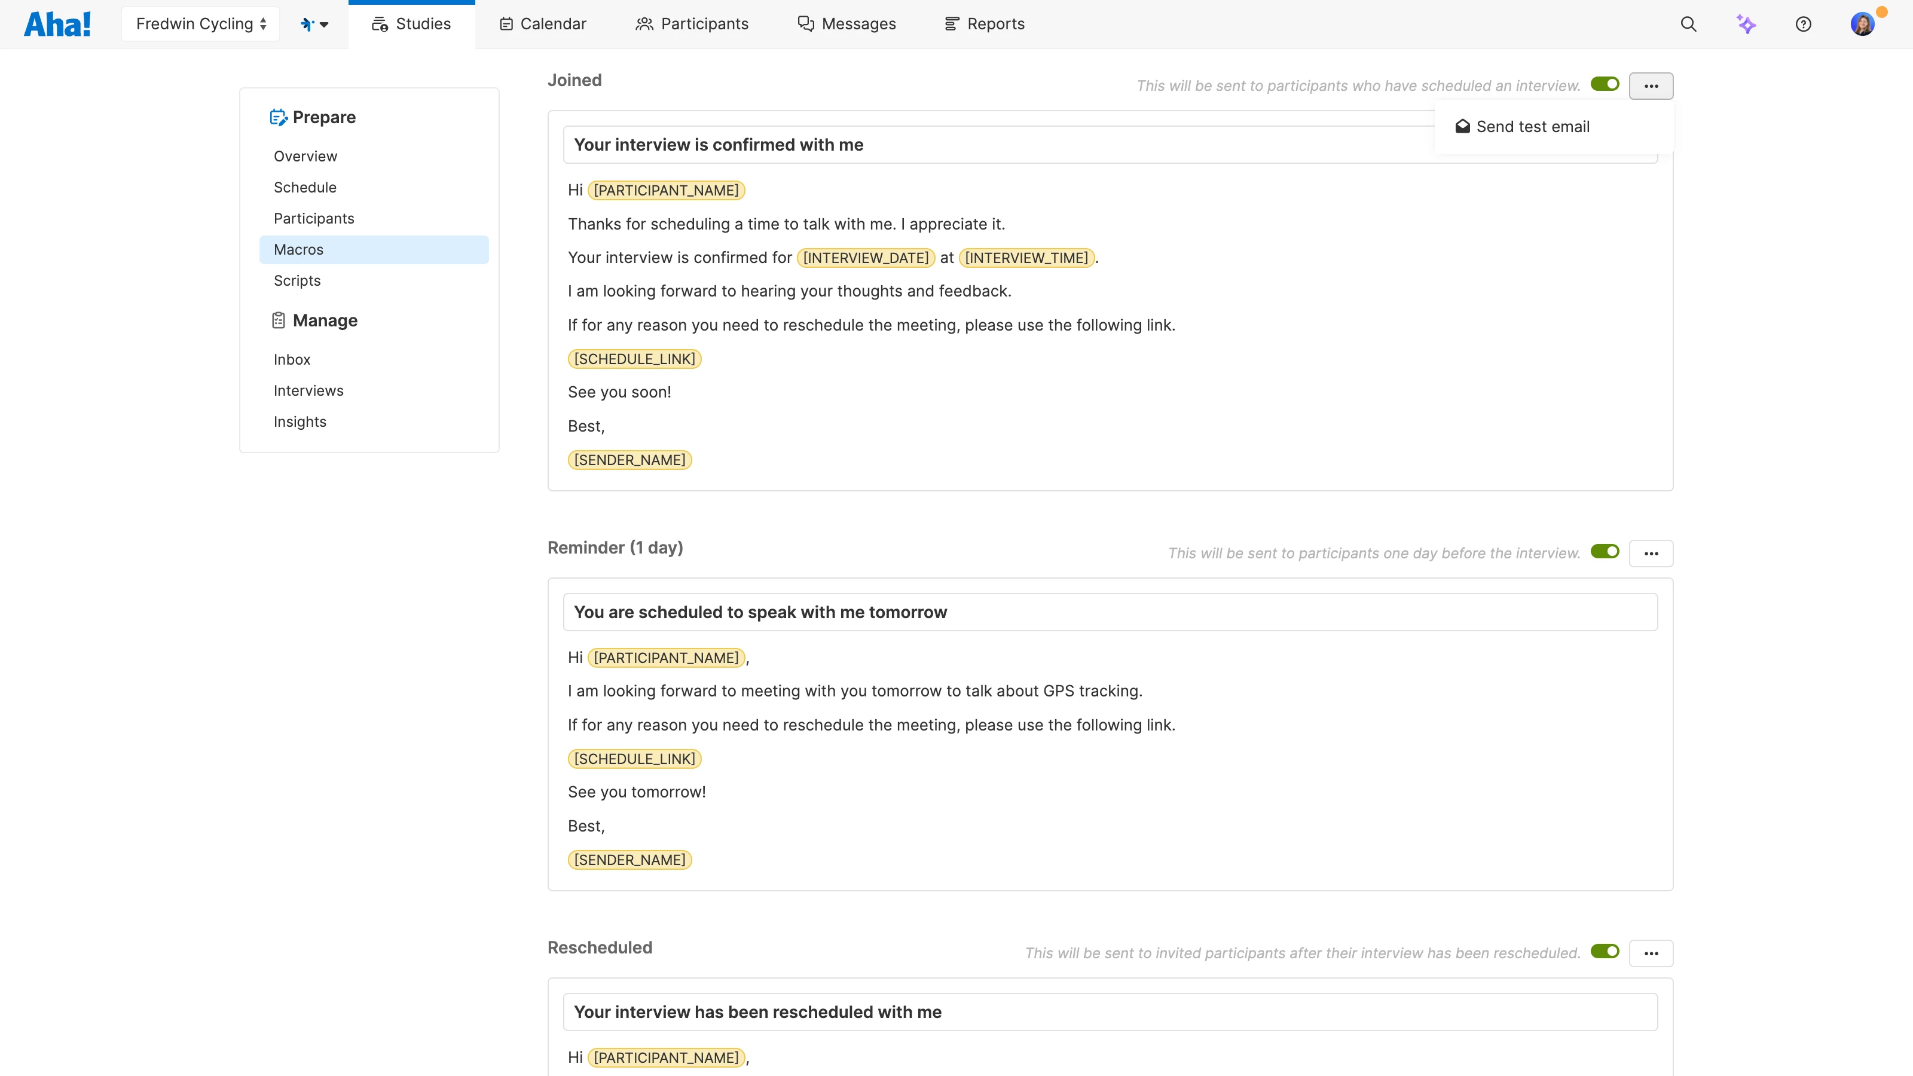
Task: Go to Interviews under Manage
Action: (308, 390)
